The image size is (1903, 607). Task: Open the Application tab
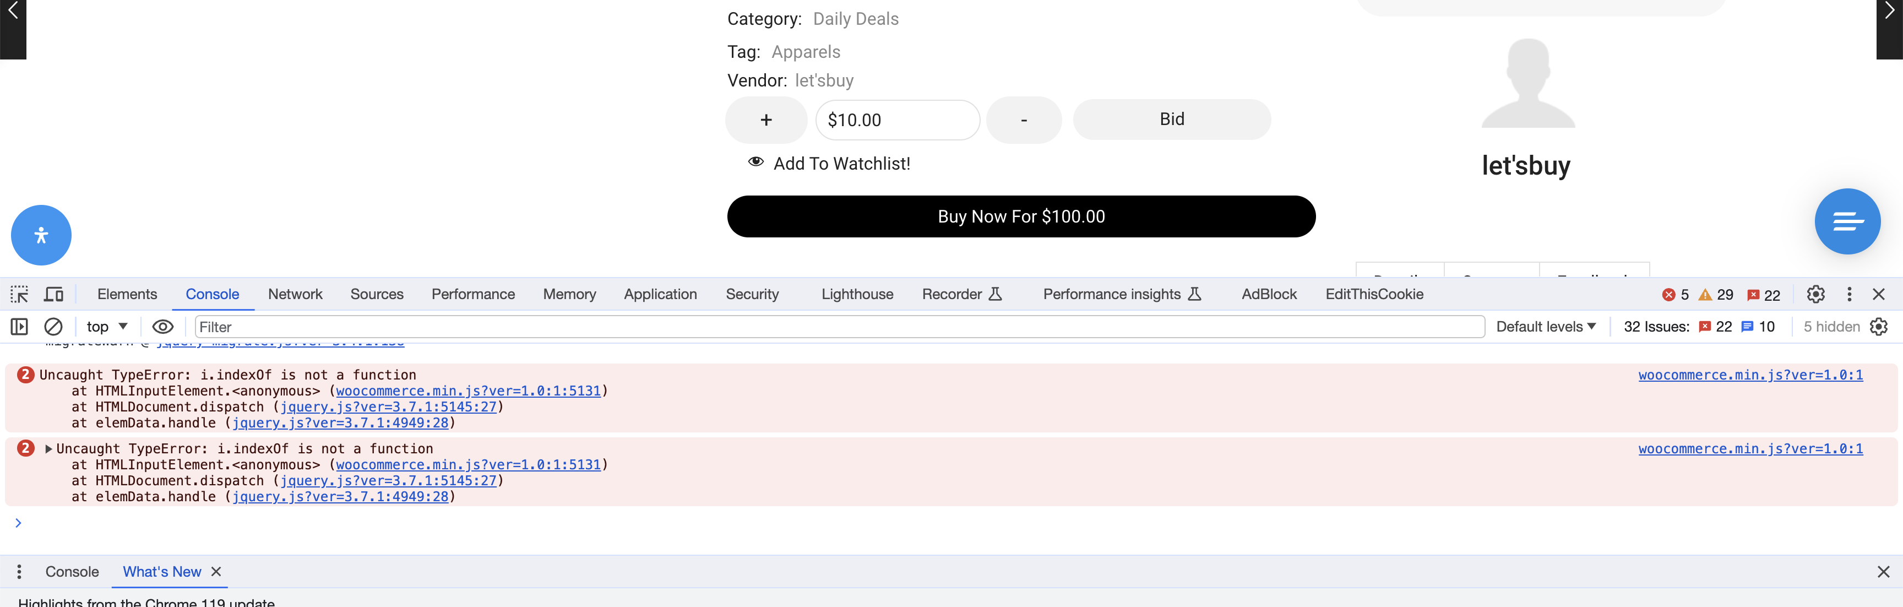(660, 294)
